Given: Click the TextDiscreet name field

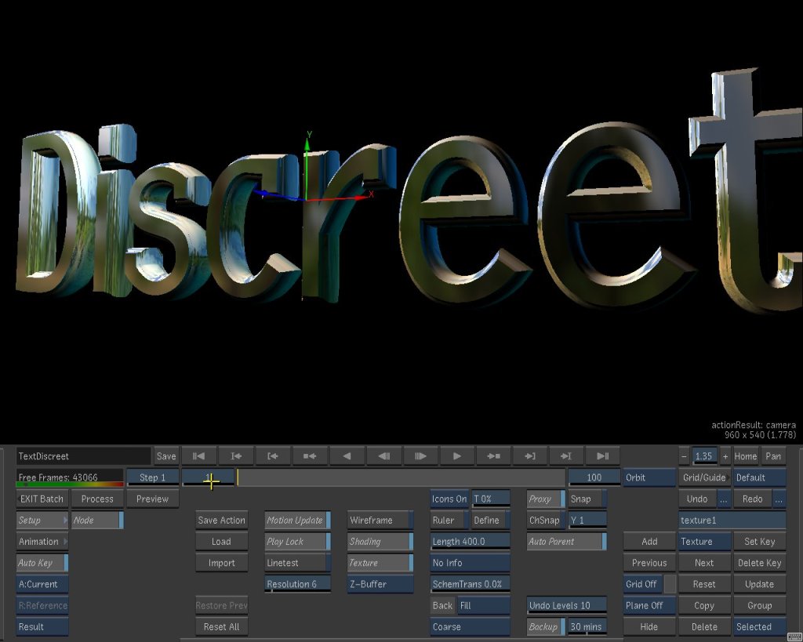Looking at the screenshot, I should pyautogui.click(x=83, y=456).
